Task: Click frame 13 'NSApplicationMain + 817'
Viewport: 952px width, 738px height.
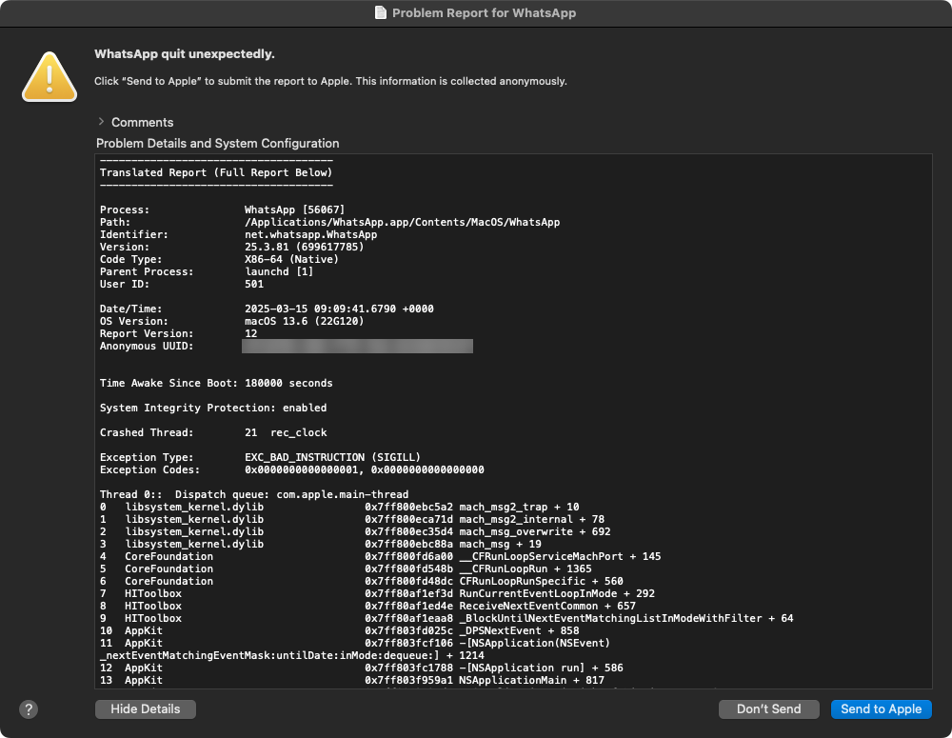Action: 531,680
